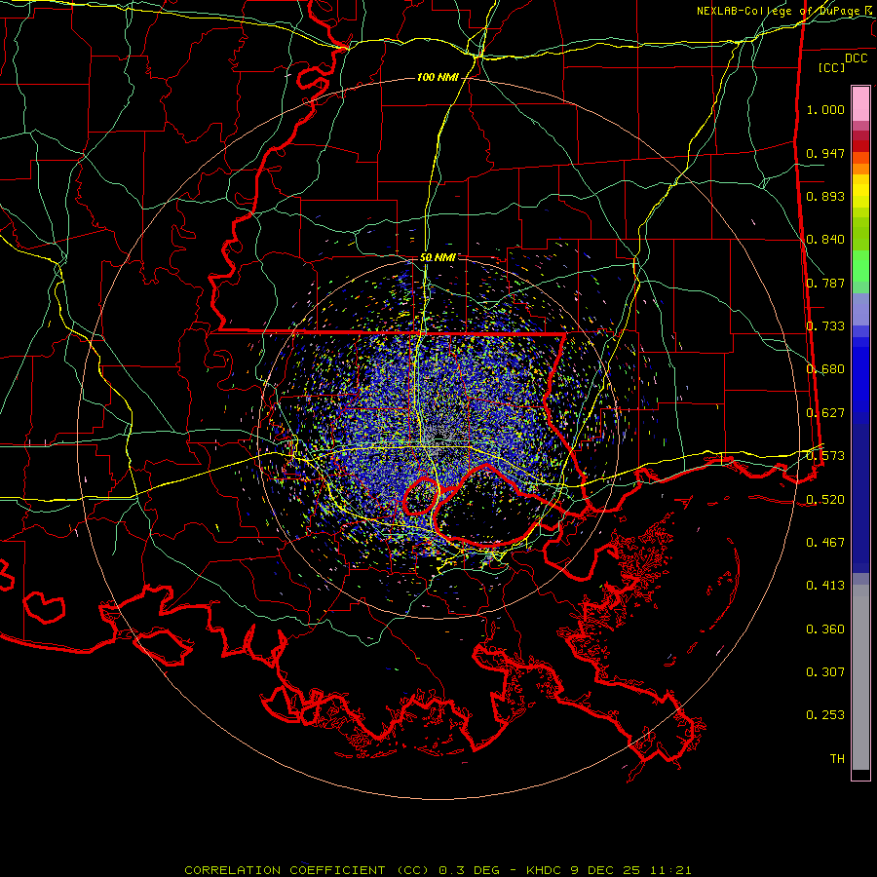Click the 0.787 legend value
This screenshot has width=877, height=877.
pyautogui.click(x=825, y=283)
